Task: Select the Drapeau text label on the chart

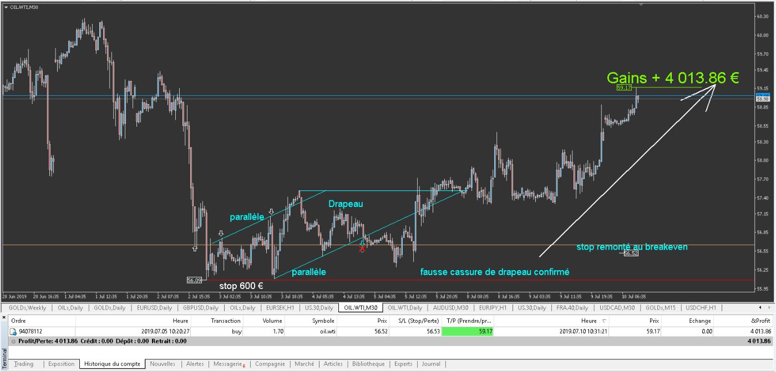Action: pos(346,204)
